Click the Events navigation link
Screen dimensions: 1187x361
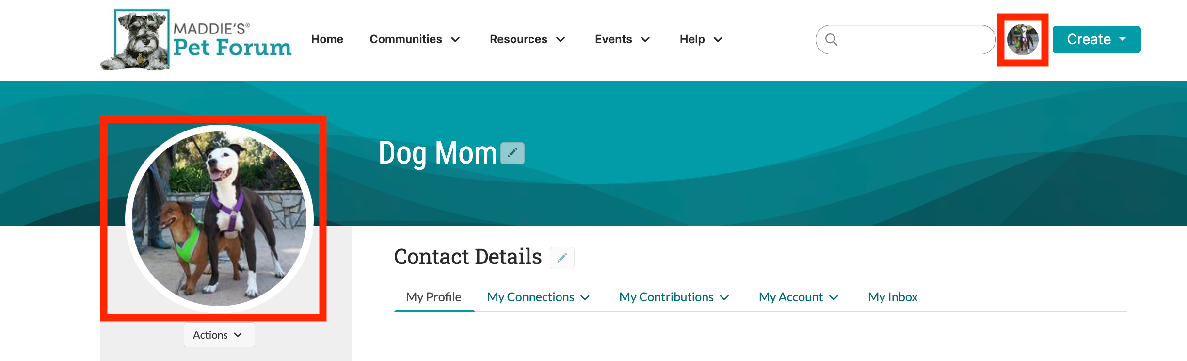(623, 39)
